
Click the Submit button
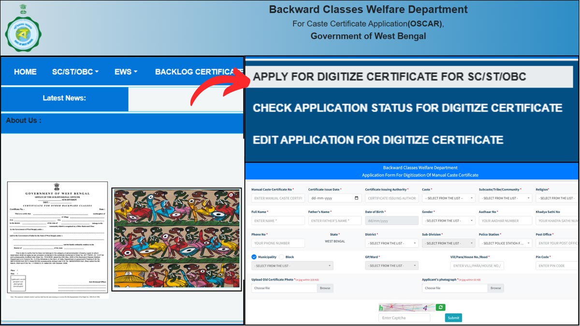(x=453, y=318)
